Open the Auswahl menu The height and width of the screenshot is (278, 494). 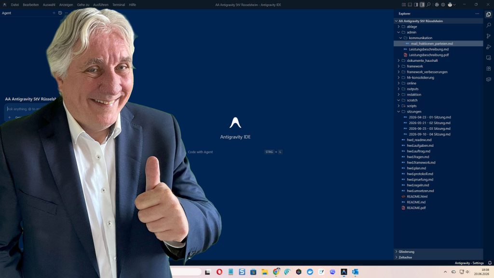[49, 5]
